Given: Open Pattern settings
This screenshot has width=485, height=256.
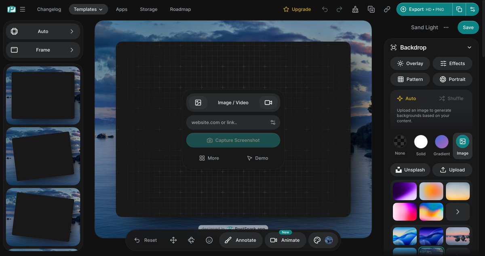Looking at the screenshot, I should (x=410, y=79).
